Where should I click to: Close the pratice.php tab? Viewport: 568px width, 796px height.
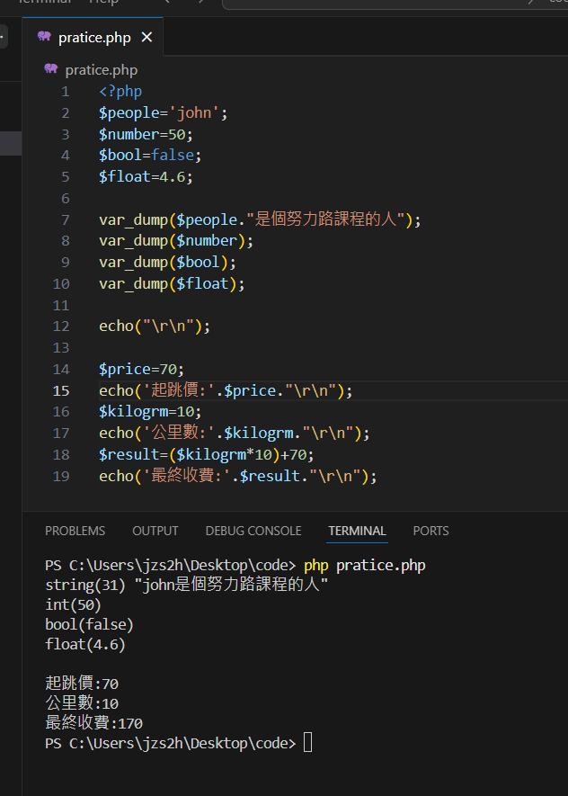point(146,37)
